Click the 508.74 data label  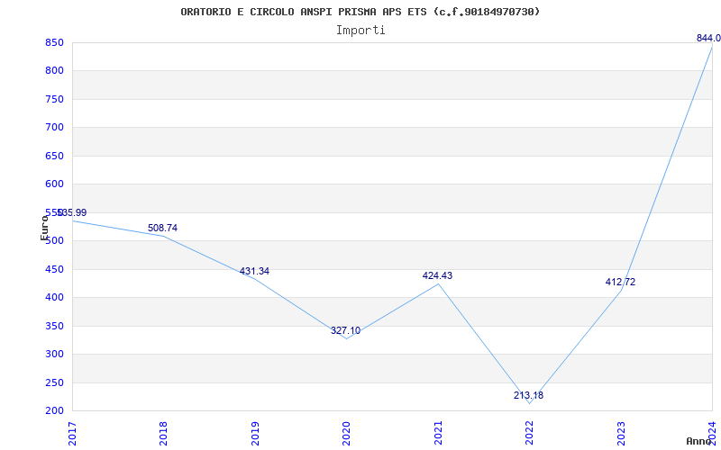tap(162, 228)
